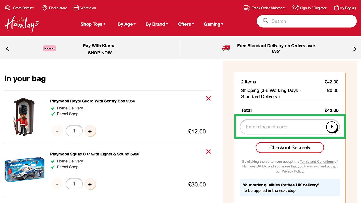The image size is (361, 203).
Task: Open Playmobil Squad Car with Lights title
Action: (95, 154)
